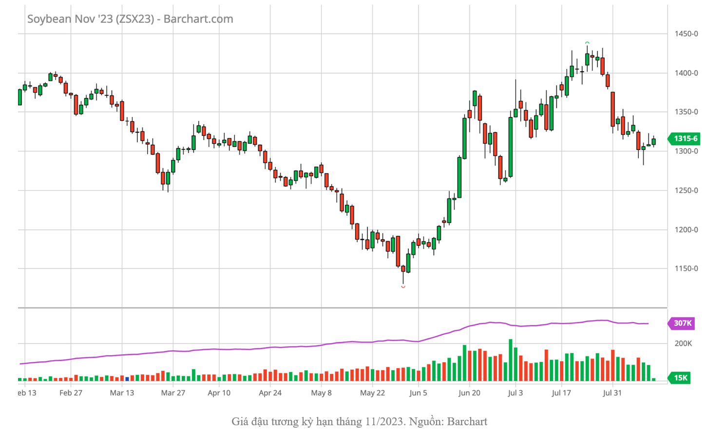Click the Jun 5 date label
The image size is (708, 433).
[418, 393]
